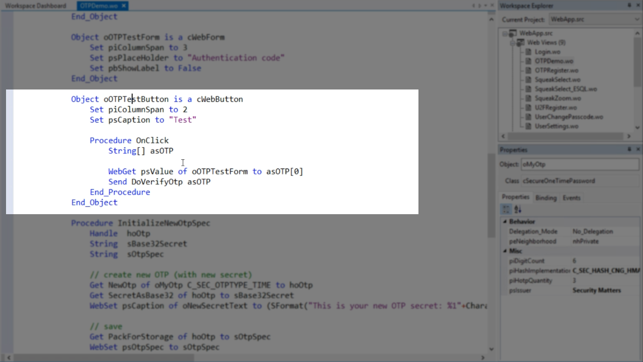Collapse the Behavior property group
The height and width of the screenshot is (362, 643).
(505, 222)
